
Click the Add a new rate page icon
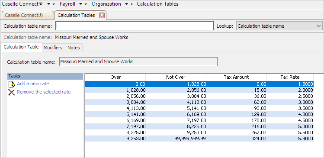click(x=12, y=84)
